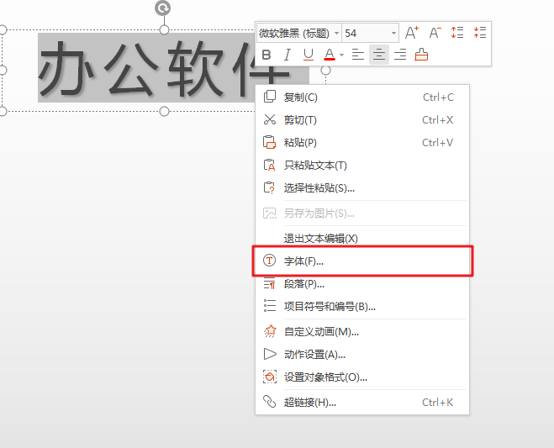This screenshot has height=448, width=554.
Task: Decrease font size with A- icon
Action: click(x=435, y=33)
